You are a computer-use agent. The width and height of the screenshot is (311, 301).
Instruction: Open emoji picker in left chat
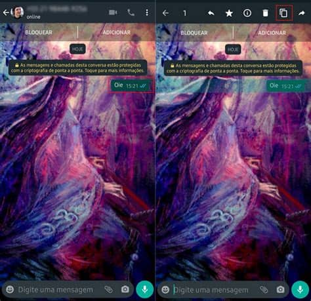click(10, 290)
